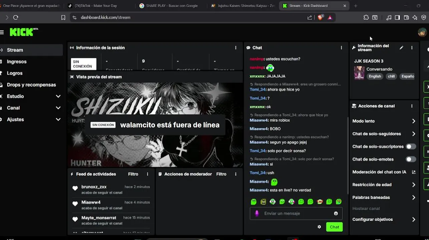Open user profile avatar menu
Image resolution: width=429 pixels, height=240 pixels.
coord(422,32)
